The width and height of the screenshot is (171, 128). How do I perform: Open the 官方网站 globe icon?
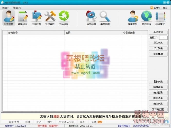(146, 18)
